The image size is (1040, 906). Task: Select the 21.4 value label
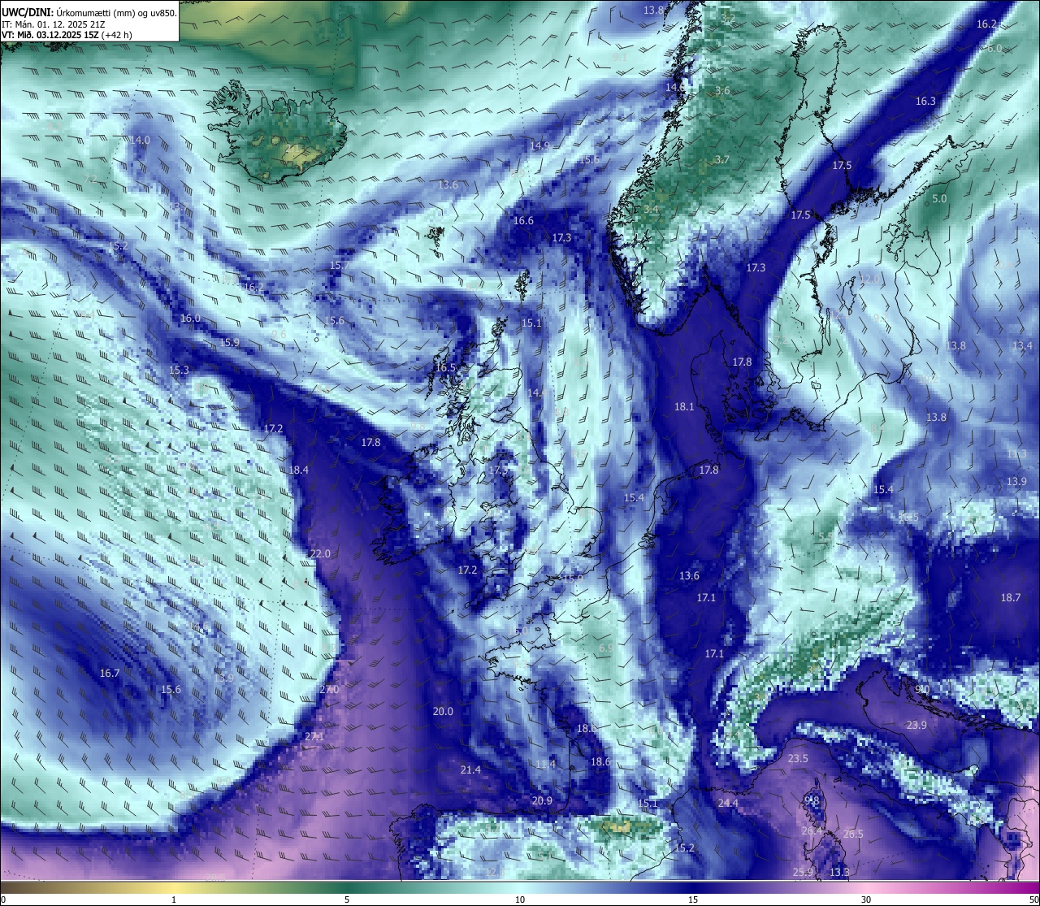click(470, 769)
